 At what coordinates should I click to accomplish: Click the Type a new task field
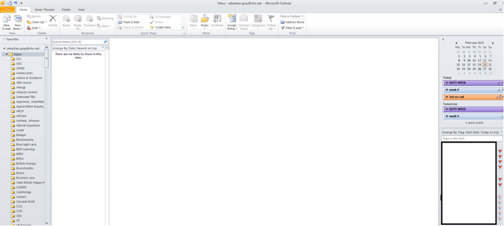[x=472, y=139]
